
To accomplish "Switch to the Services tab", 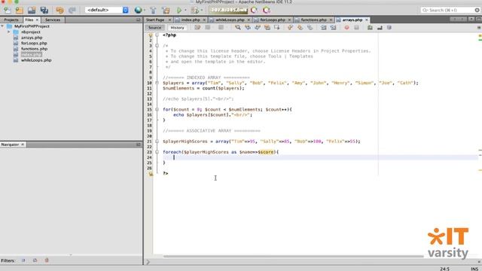I will (x=53, y=20).
